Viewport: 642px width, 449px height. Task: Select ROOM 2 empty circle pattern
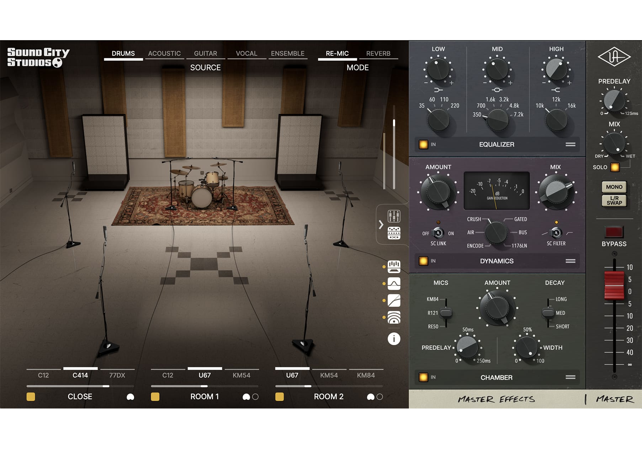point(380,397)
